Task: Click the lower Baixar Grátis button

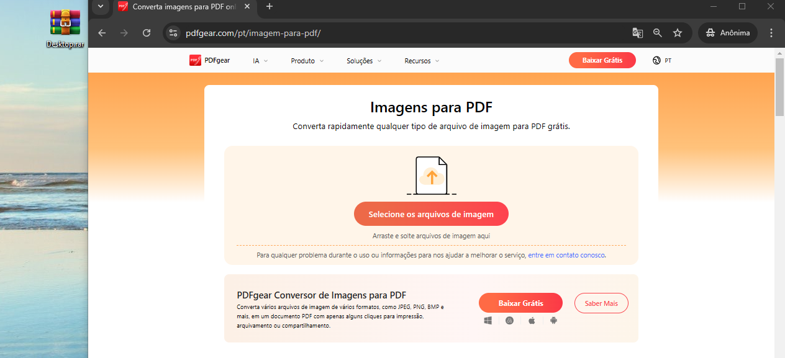Action: point(520,303)
